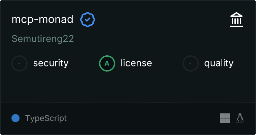
Task: Click blank card area beneath license badge
Action: [x=107, y=86]
